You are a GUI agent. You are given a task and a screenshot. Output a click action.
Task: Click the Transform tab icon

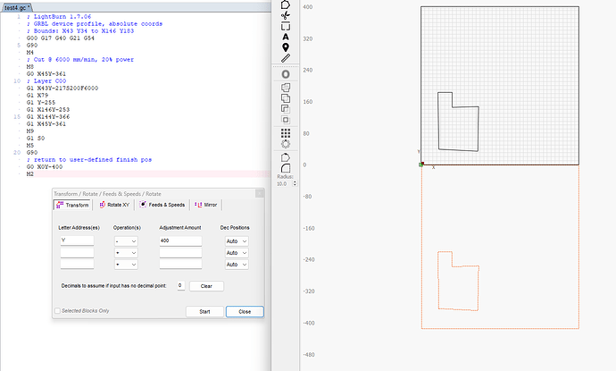click(x=60, y=205)
